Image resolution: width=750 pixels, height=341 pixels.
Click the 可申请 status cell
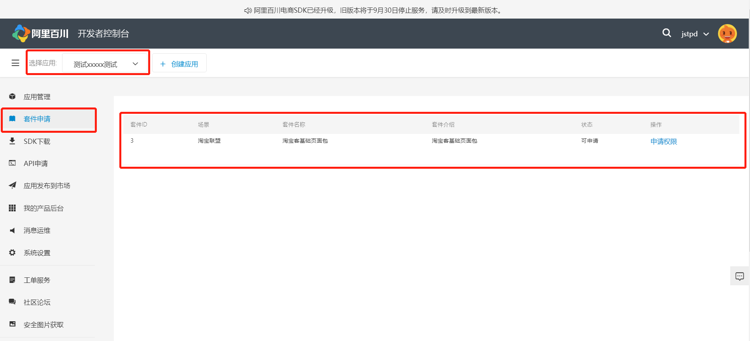pyautogui.click(x=590, y=141)
